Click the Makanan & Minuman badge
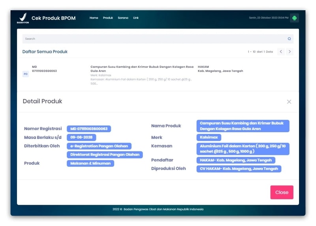The height and width of the screenshot is (226, 316). coord(90,163)
